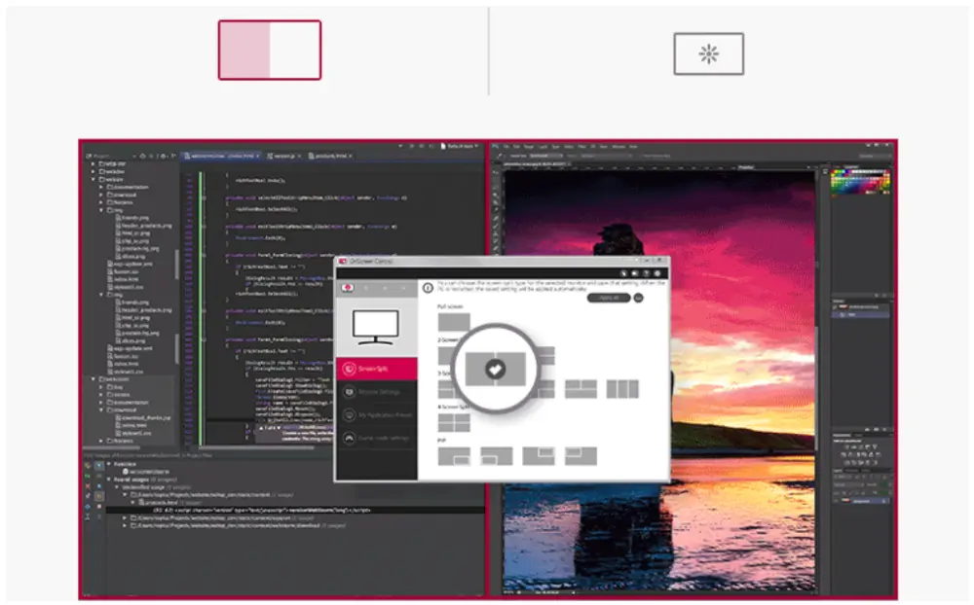Choose PIP layout with bottom-right inset
The height and width of the screenshot is (605, 974).
pyautogui.click(x=454, y=456)
